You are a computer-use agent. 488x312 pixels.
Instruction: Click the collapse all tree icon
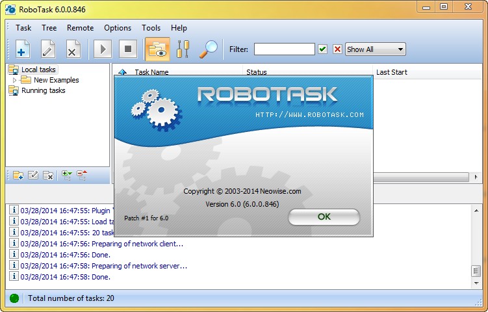point(82,175)
